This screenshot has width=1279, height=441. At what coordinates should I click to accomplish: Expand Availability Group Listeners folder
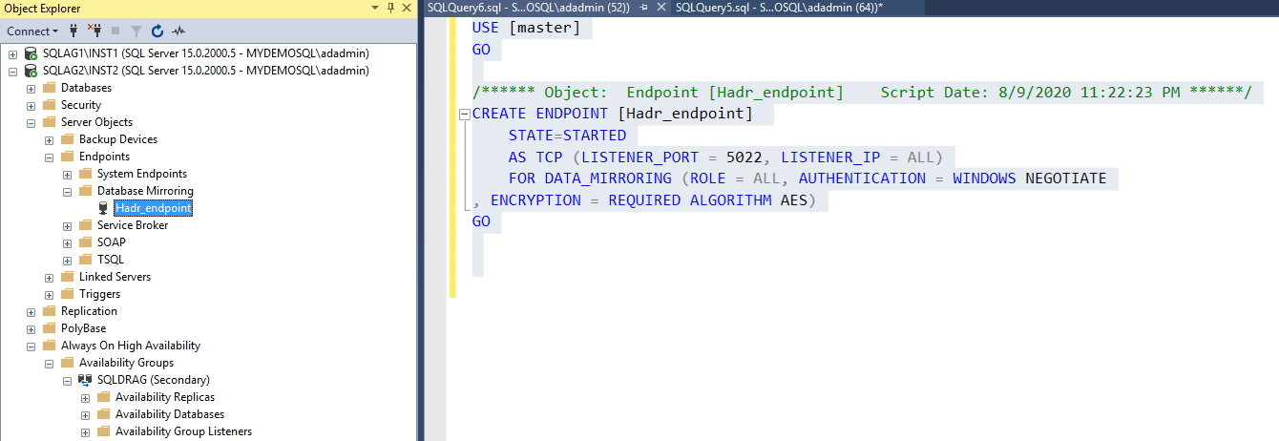[85, 431]
